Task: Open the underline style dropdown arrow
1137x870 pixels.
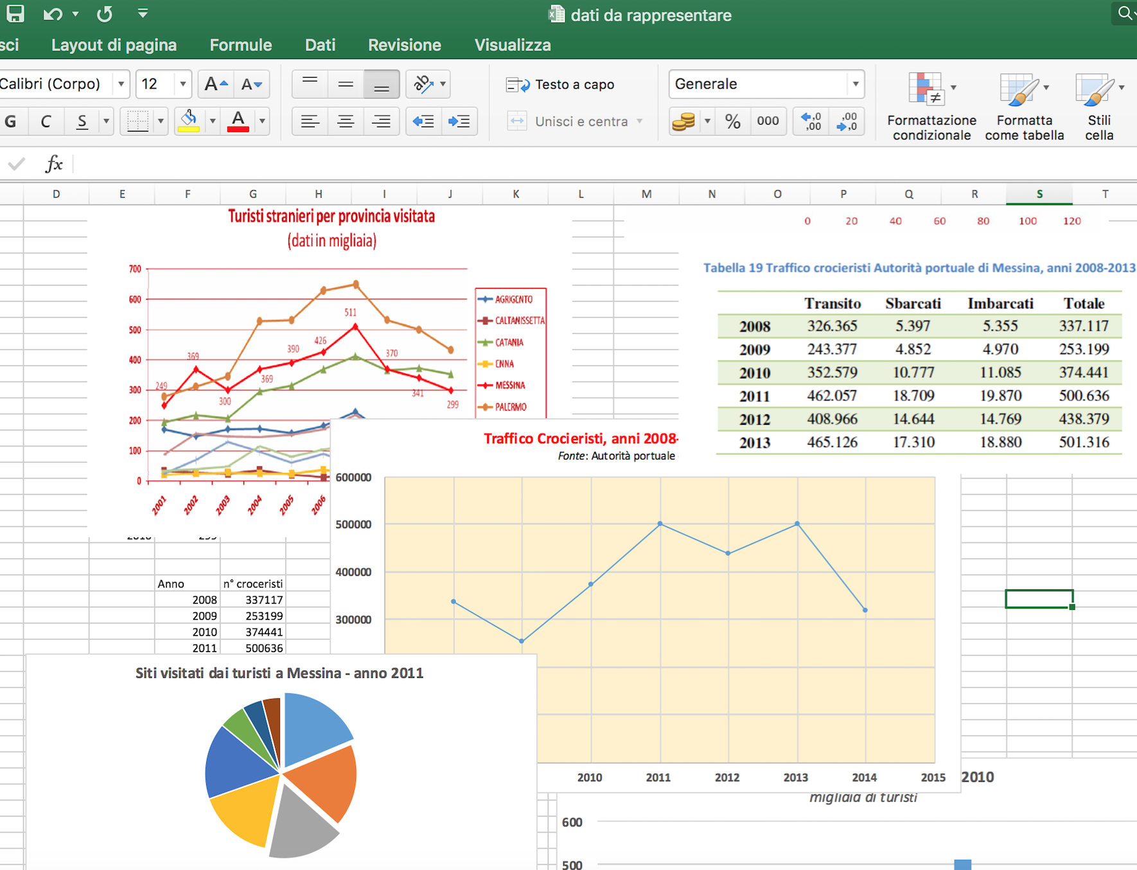Action: (x=106, y=121)
